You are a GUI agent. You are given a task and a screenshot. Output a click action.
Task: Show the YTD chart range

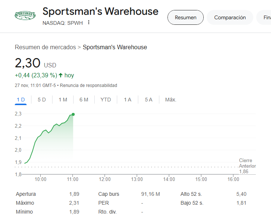(106, 100)
